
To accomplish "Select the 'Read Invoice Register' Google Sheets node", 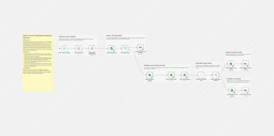I will click(x=112, y=49).
